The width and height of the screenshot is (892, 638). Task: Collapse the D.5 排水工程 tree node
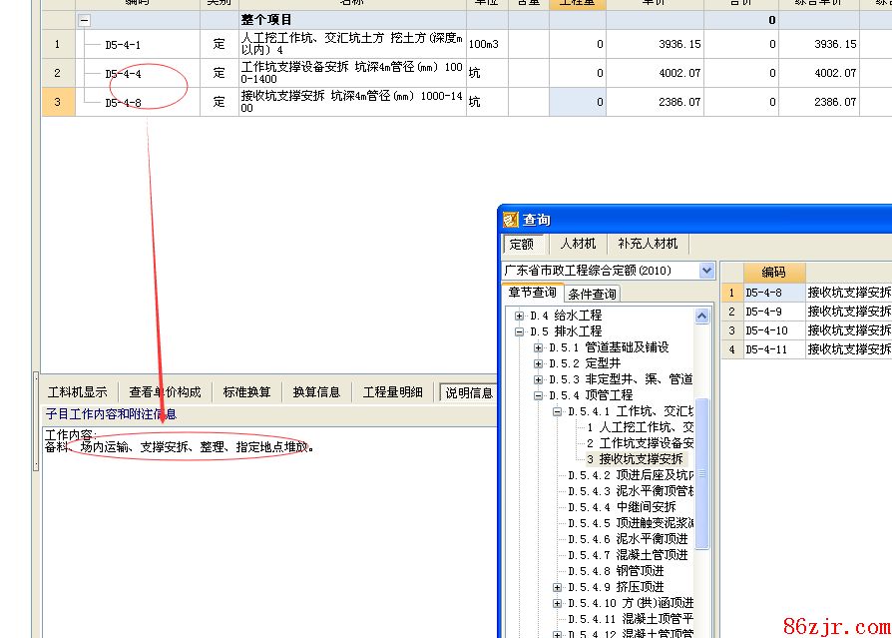pos(519,331)
